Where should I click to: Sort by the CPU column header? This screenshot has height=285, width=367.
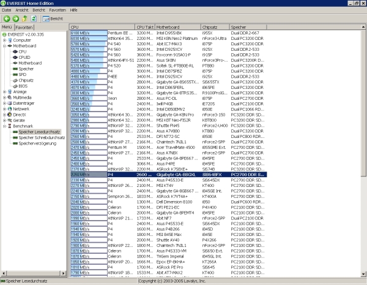tap(102, 27)
